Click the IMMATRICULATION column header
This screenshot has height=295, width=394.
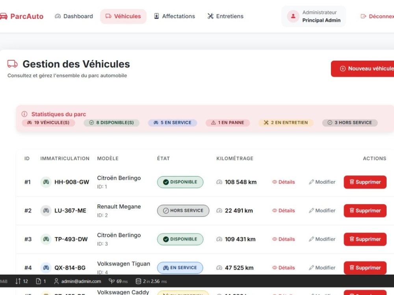point(65,159)
